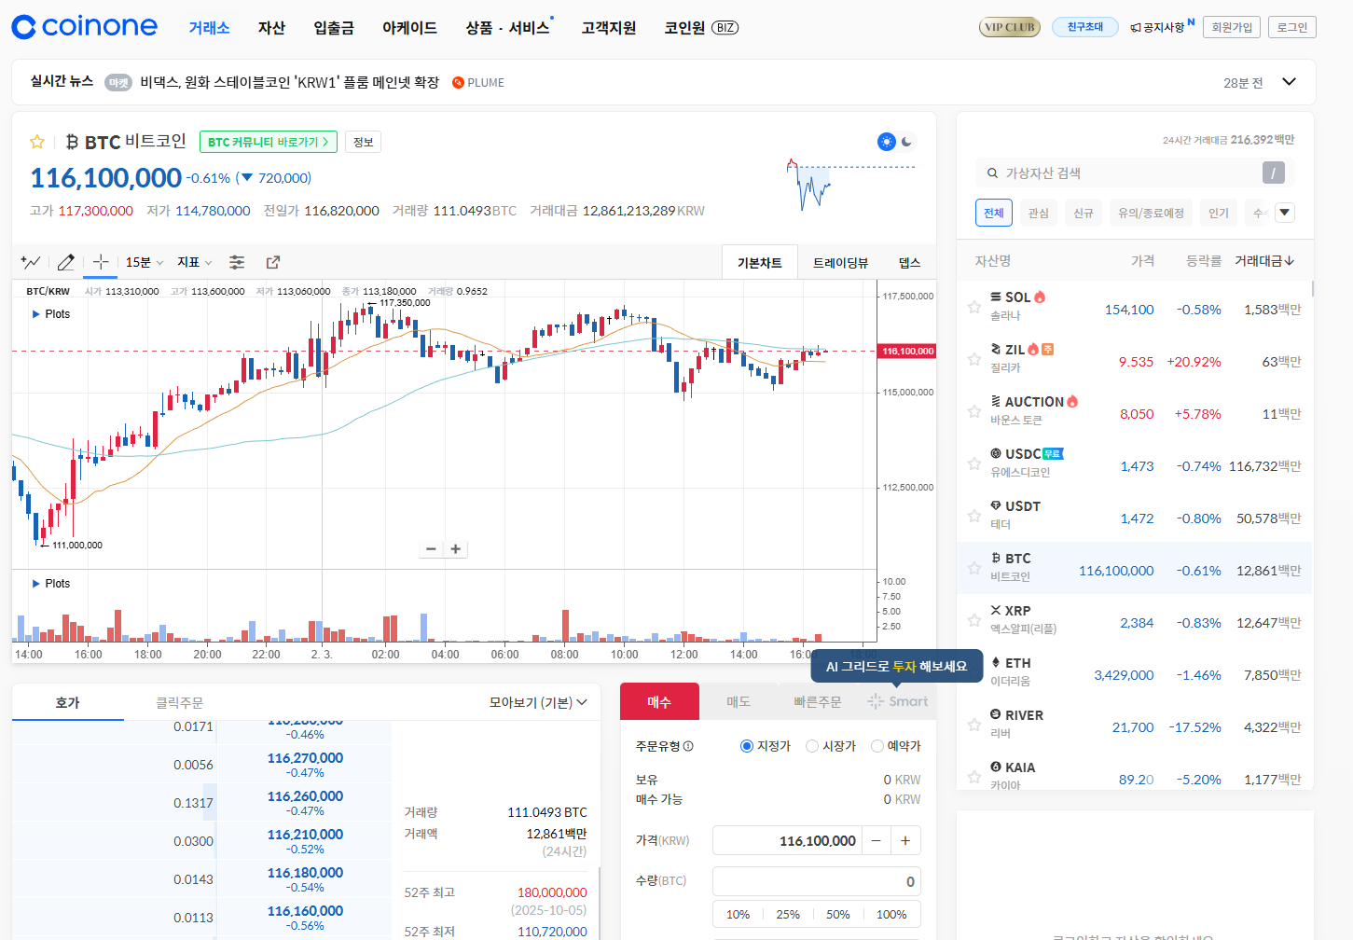Open chart settings sliders icon
The height and width of the screenshot is (940, 1353).
(237, 262)
